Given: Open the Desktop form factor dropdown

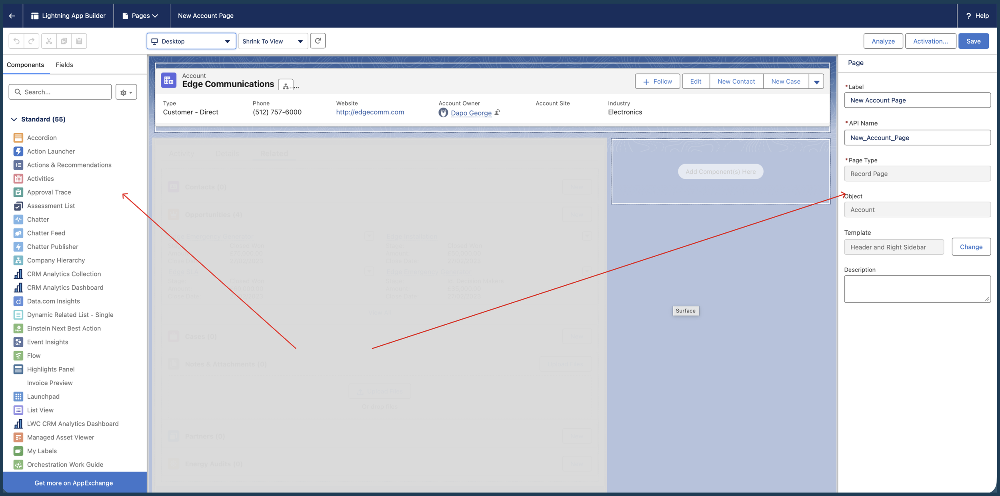Looking at the screenshot, I should click(x=191, y=41).
